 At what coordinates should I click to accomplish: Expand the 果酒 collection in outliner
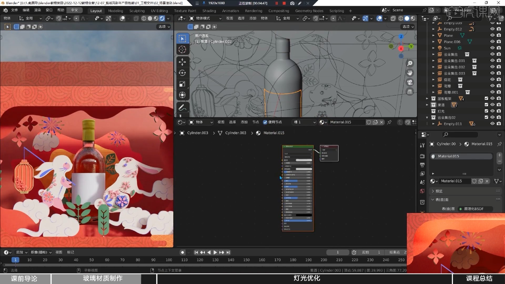coord(427,105)
